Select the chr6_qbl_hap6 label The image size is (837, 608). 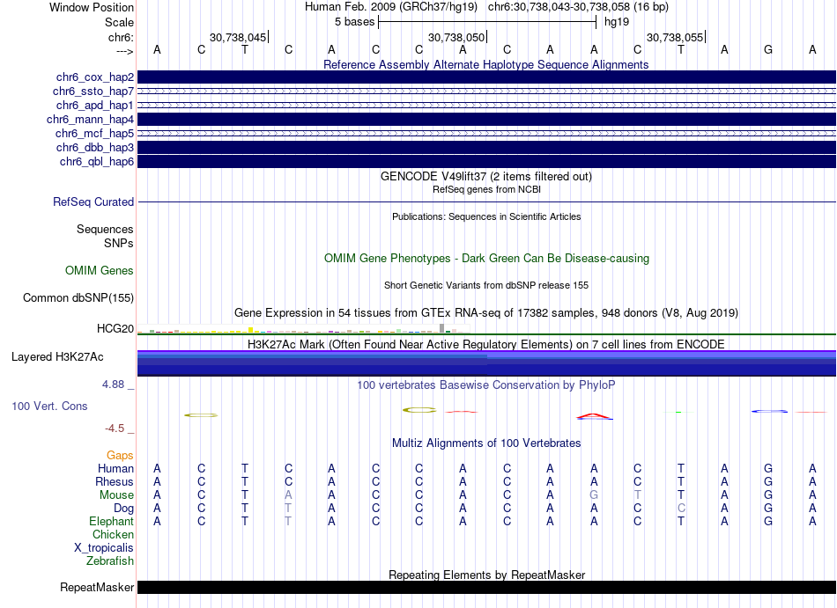tap(97, 161)
